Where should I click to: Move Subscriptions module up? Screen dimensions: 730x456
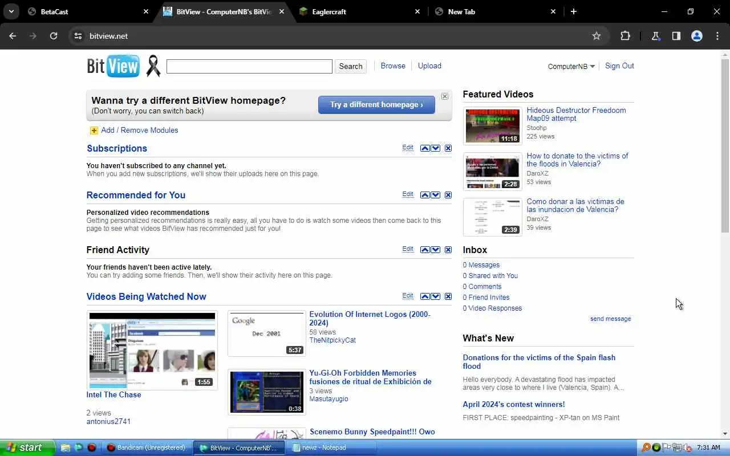[x=425, y=148]
